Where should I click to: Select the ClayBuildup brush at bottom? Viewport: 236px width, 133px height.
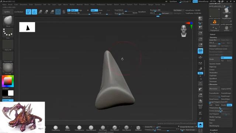point(56,128)
